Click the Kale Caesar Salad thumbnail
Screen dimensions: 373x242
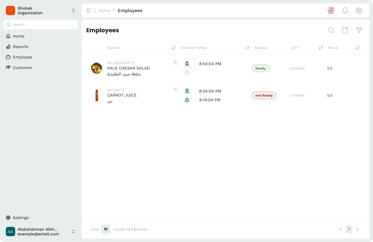(x=96, y=68)
